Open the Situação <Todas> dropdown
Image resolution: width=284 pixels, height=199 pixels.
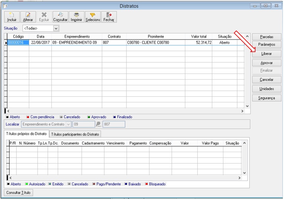[x=56, y=28]
